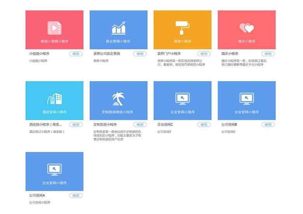
Task: Click the rising bar chart icon
Action: [118, 28]
